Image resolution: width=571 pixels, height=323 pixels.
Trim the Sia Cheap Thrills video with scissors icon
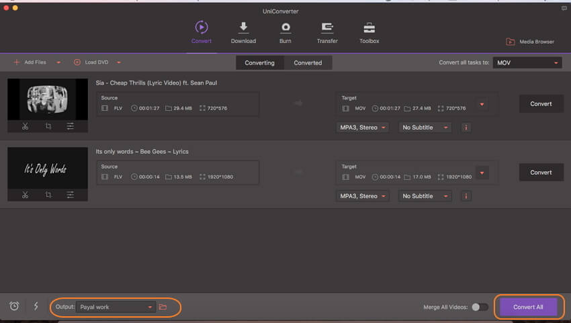25,126
